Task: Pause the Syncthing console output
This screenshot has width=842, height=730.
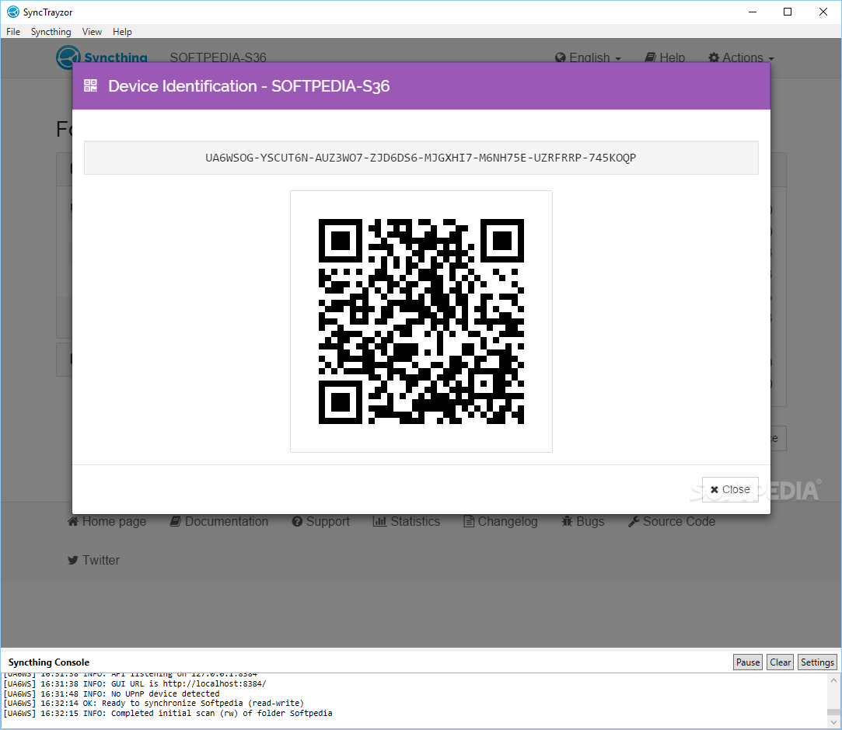Action: tap(747, 662)
